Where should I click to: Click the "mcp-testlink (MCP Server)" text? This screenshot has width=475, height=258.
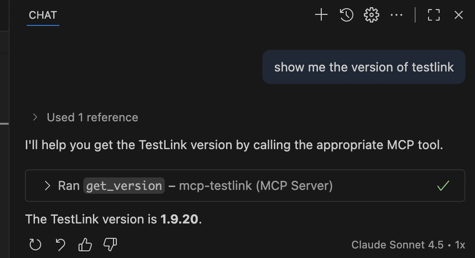pyautogui.click(x=256, y=186)
